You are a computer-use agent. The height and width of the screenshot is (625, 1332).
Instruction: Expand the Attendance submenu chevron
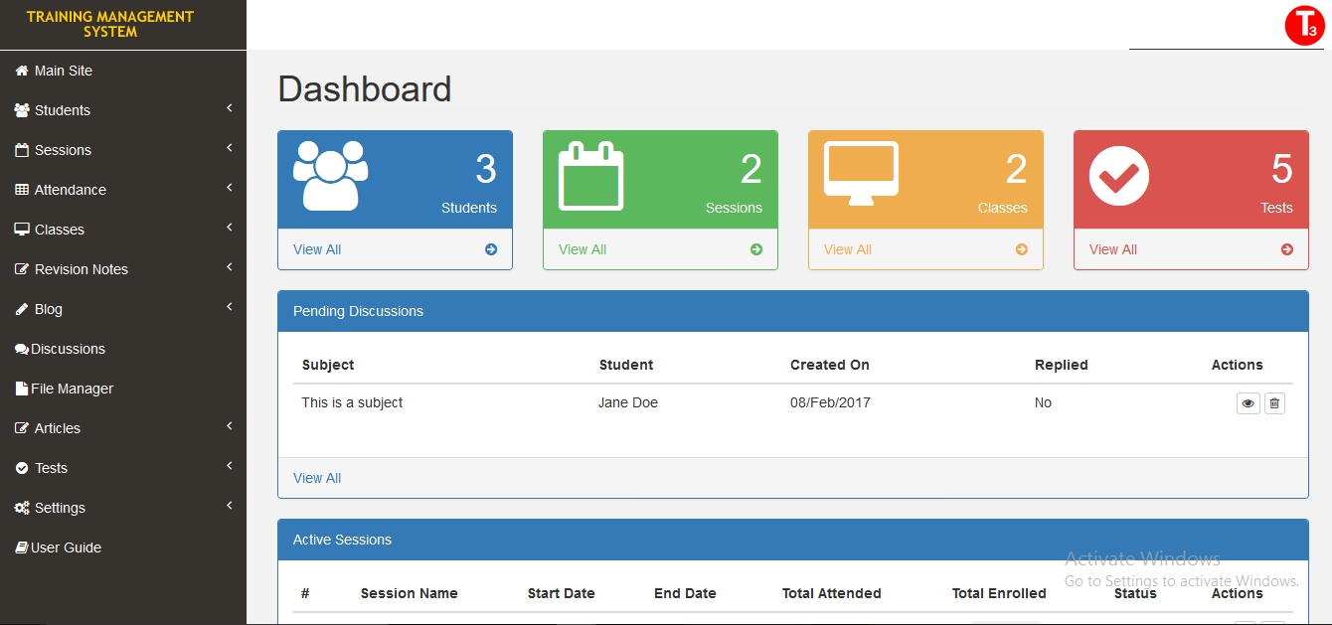pos(230,188)
